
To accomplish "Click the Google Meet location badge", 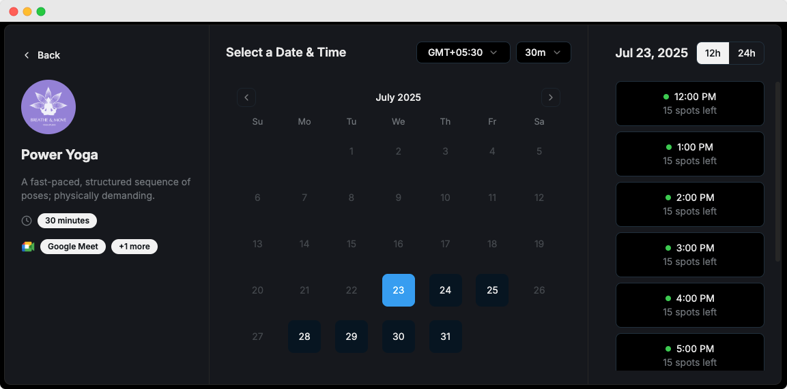I will 73,247.
